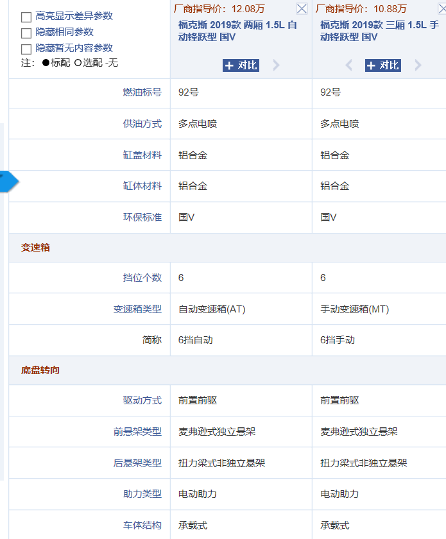Image resolution: width=446 pixels, height=539 pixels.
Task: Select 两厢 column 麦弗逊式独立悬架 value
Action: click(x=217, y=431)
